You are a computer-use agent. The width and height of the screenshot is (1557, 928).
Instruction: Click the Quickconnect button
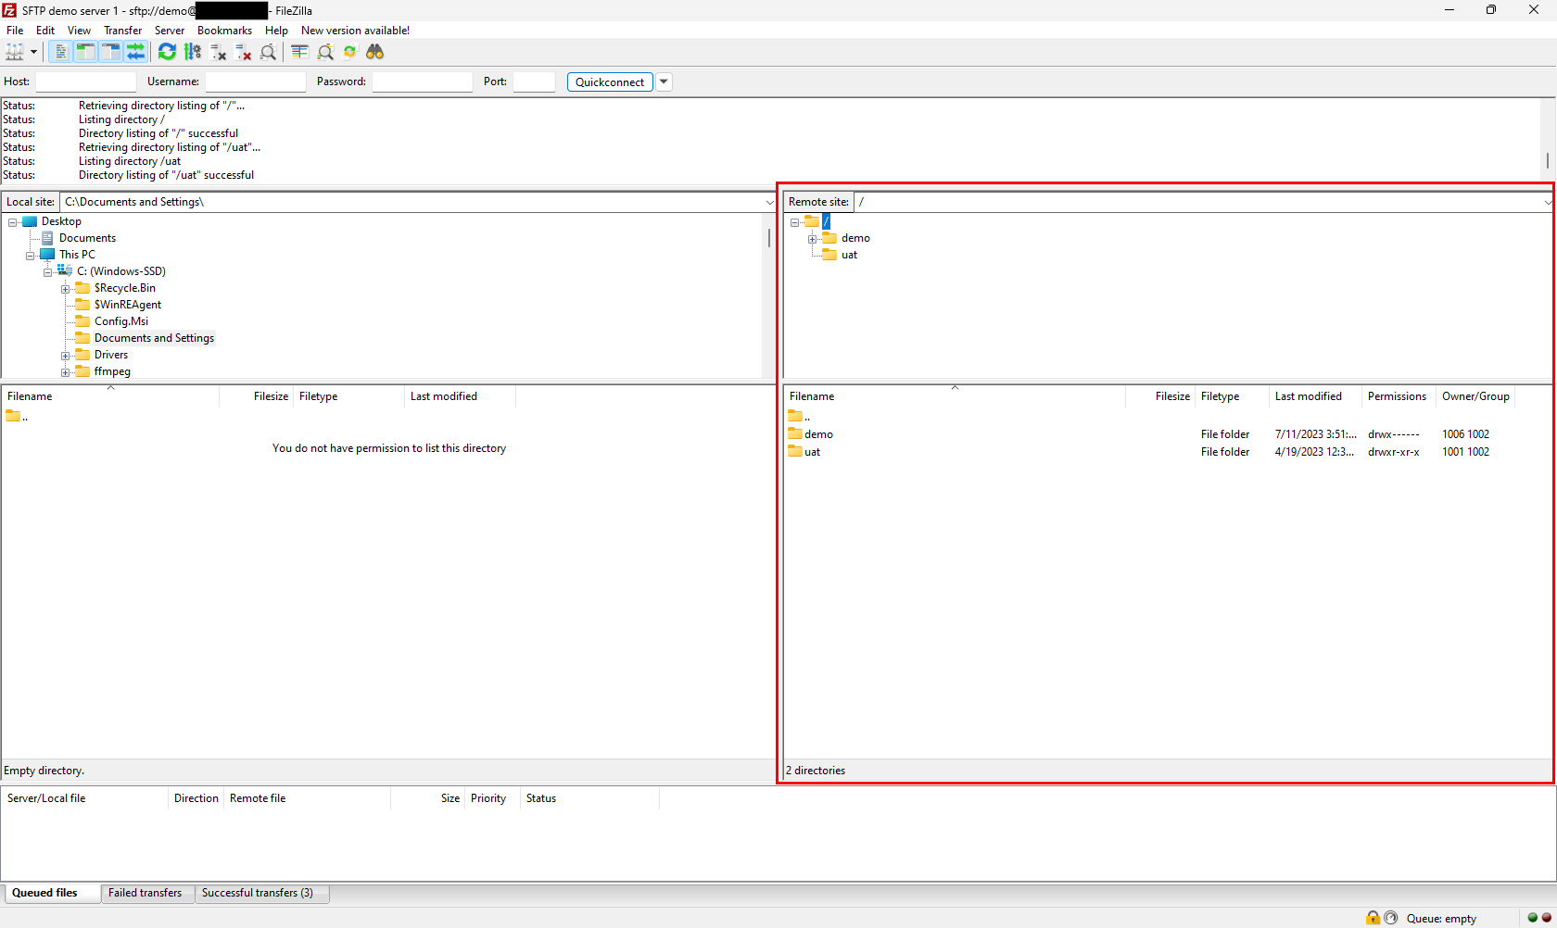tap(609, 82)
